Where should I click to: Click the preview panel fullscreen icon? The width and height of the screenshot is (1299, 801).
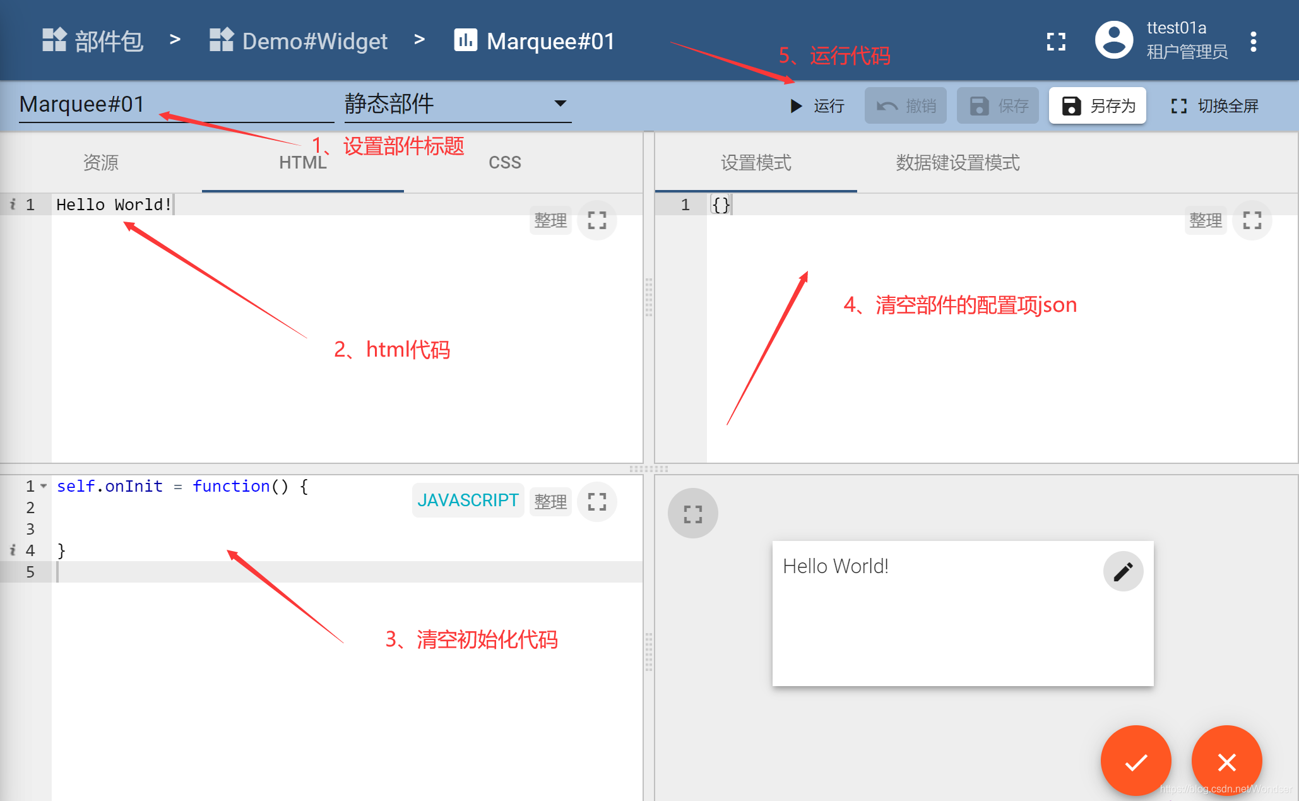[692, 514]
